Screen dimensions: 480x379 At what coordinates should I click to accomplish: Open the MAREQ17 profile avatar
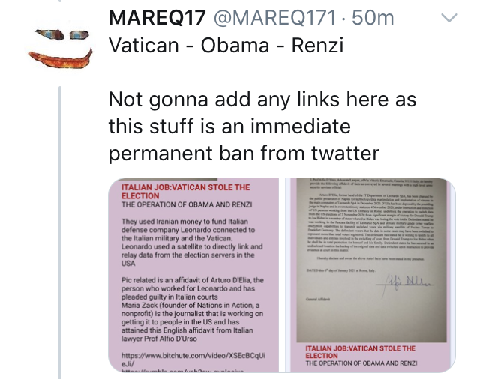click(x=60, y=46)
